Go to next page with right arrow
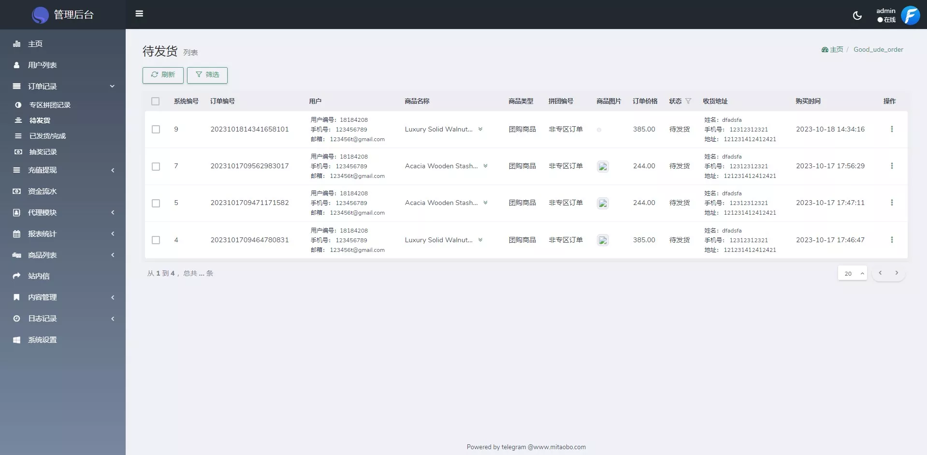 click(897, 273)
